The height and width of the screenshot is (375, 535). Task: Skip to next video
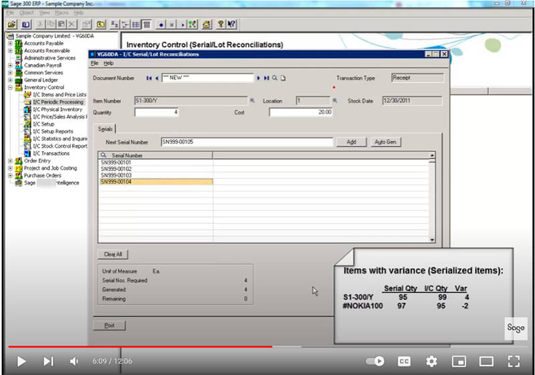click(48, 361)
